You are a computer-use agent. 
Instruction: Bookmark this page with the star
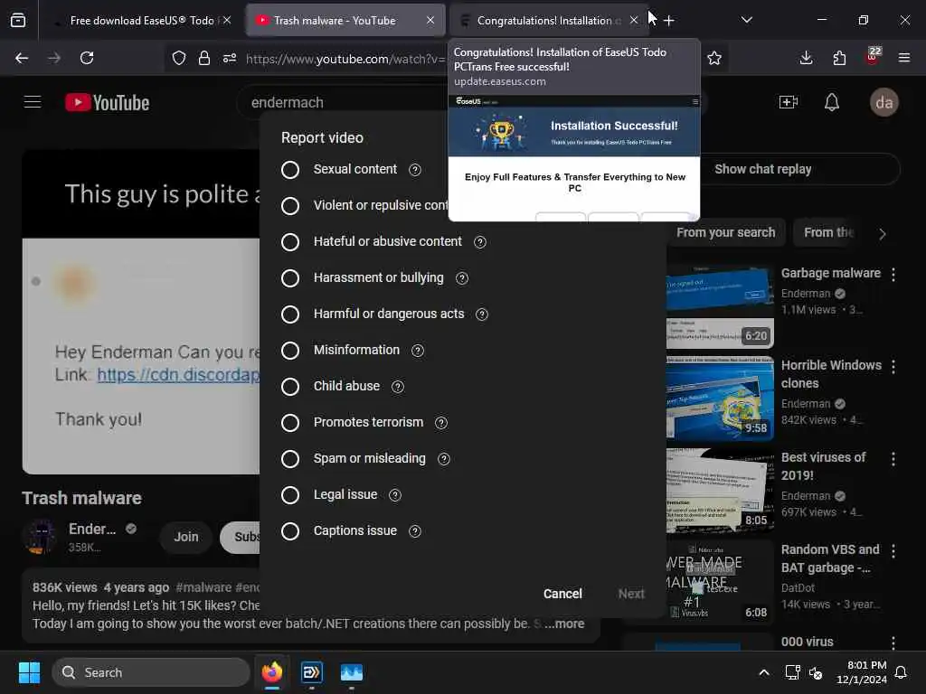tap(714, 58)
